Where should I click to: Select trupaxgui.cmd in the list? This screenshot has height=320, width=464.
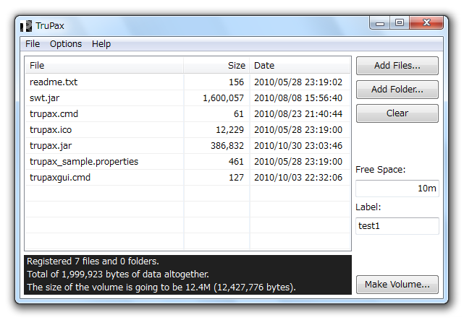tap(187, 178)
